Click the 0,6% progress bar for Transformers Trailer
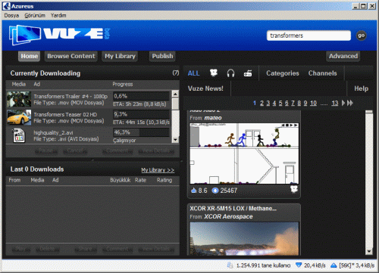The image size is (379, 273). click(x=141, y=96)
